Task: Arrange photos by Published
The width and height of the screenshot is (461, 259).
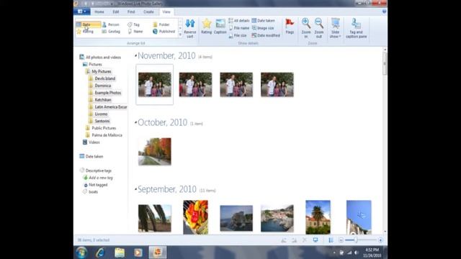Action: 164,32
